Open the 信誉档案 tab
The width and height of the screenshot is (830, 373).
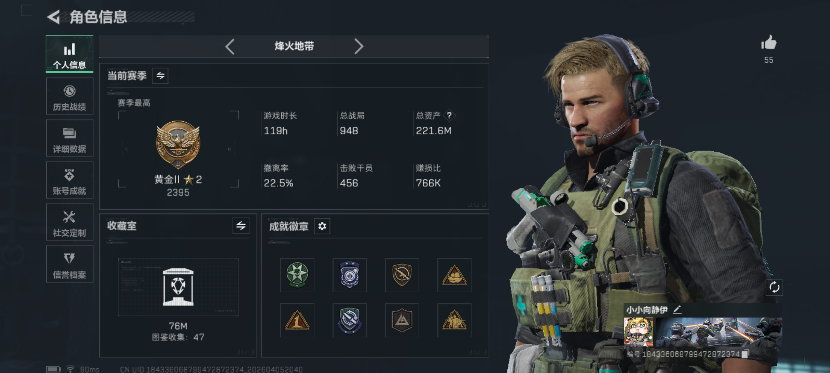click(69, 264)
